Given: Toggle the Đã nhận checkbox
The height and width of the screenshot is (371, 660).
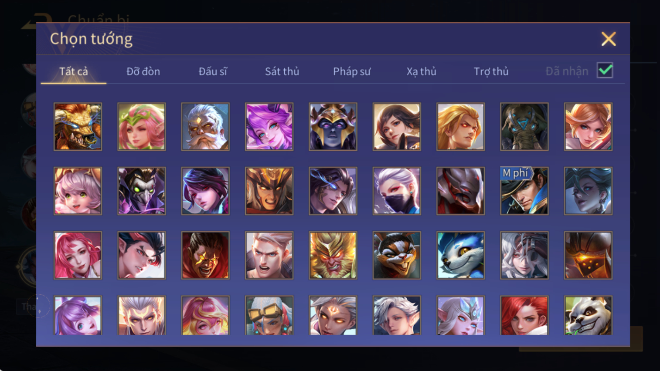Looking at the screenshot, I should click(x=605, y=70).
